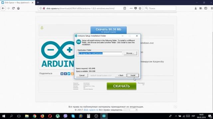Open Calculator from the taskbar

[x=89, y=116]
